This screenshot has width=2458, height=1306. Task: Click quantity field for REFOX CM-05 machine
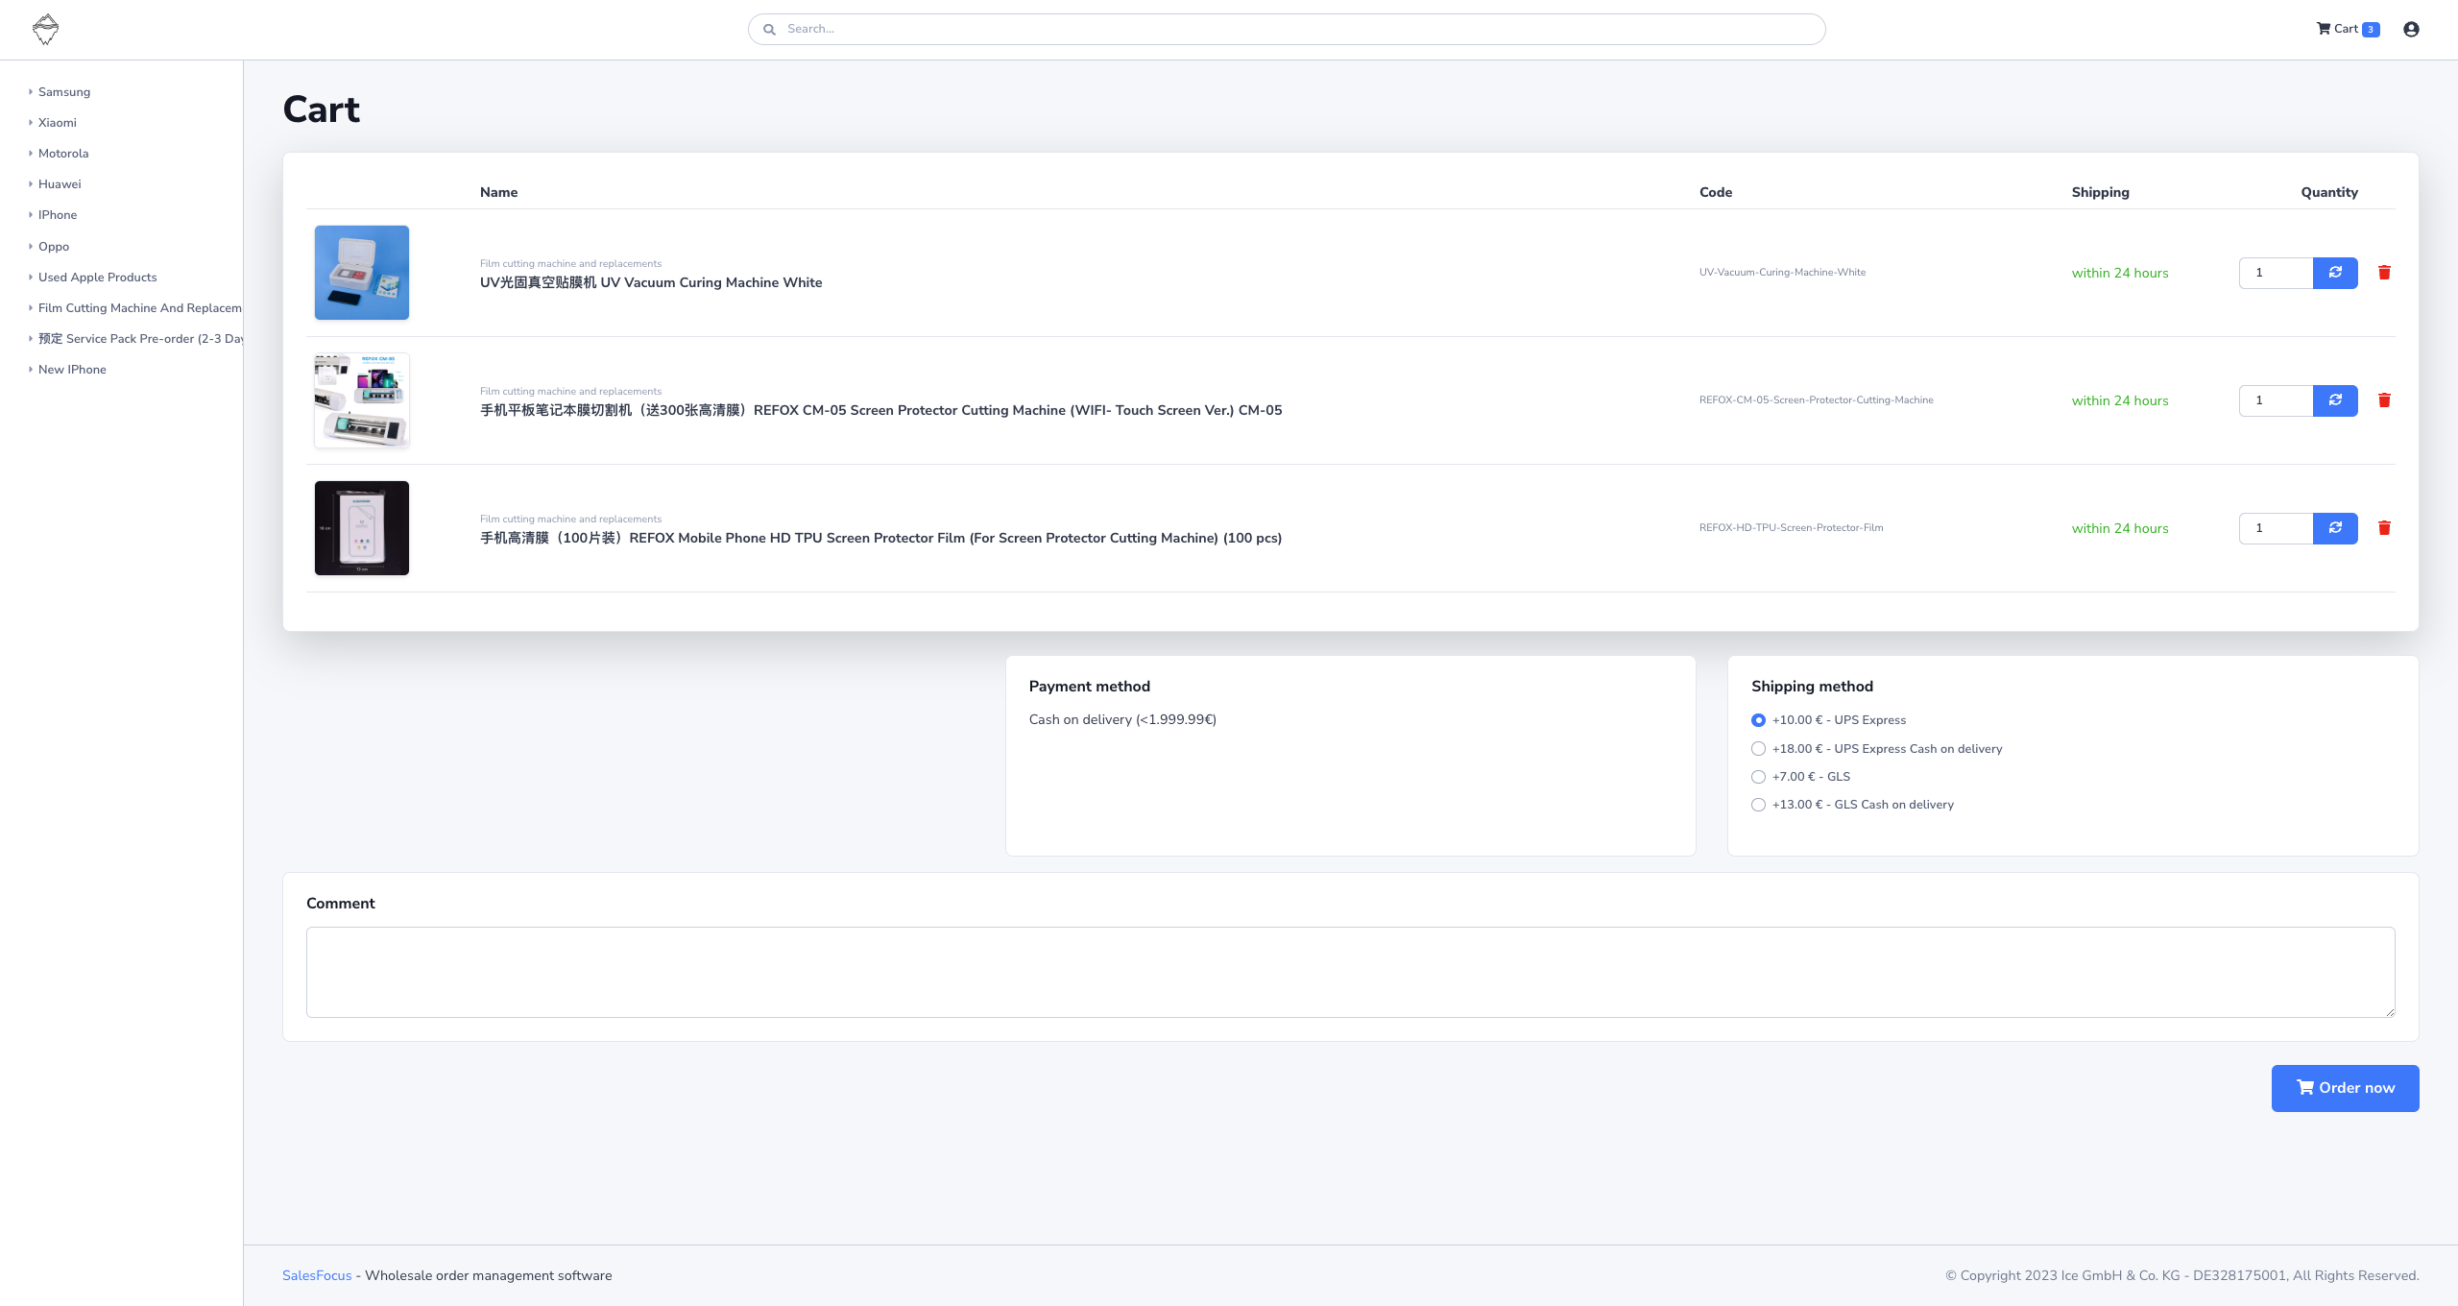pyautogui.click(x=2276, y=400)
